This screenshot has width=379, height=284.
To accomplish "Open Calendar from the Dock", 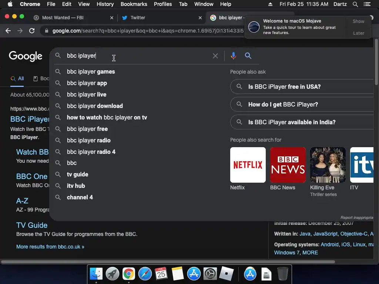I will pyautogui.click(x=161, y=274).
